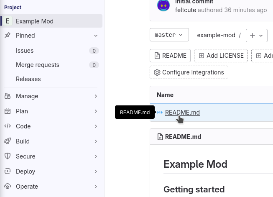Viewport: 273px width, 197px height.
Task: Click the Secure shield icon
Action: [x=8, y=156]
